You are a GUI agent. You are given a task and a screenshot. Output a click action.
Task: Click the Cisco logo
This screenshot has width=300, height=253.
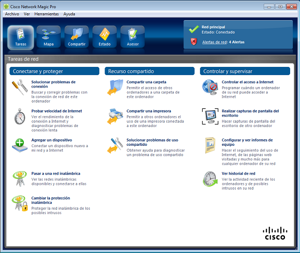coord(275,233)
